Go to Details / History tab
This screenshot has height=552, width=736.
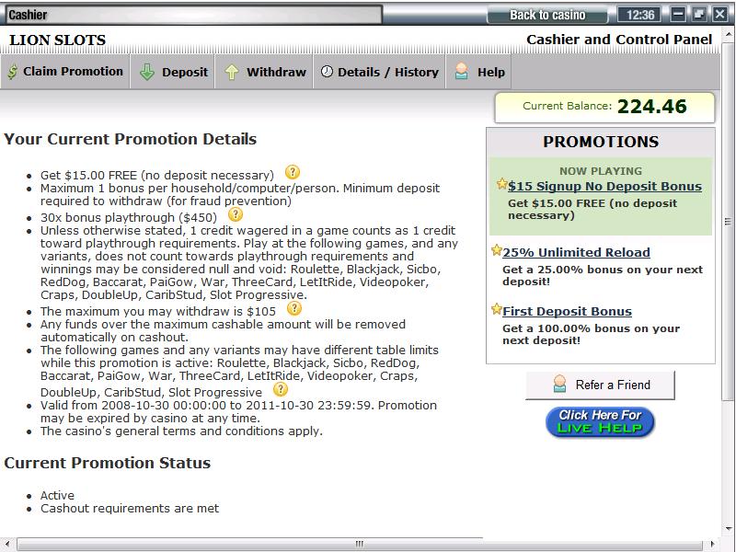[379, 72]
